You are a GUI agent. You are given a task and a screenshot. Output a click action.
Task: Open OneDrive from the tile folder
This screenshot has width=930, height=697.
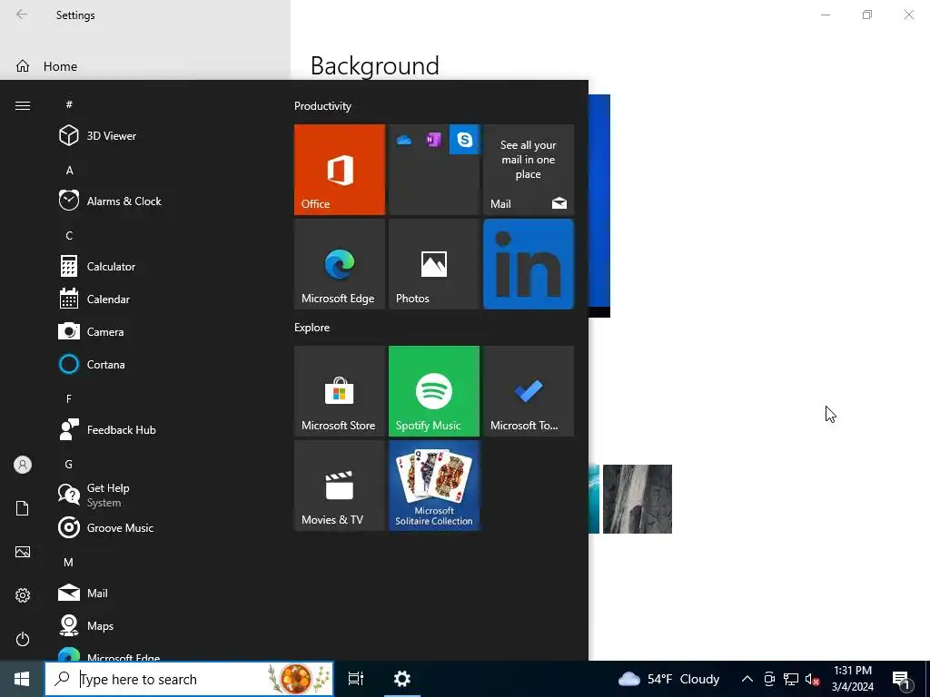coord(404,140)
